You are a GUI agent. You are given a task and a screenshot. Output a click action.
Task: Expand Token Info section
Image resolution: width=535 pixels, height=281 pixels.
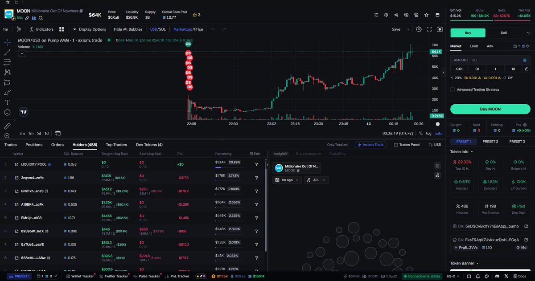tap(462, 151)
